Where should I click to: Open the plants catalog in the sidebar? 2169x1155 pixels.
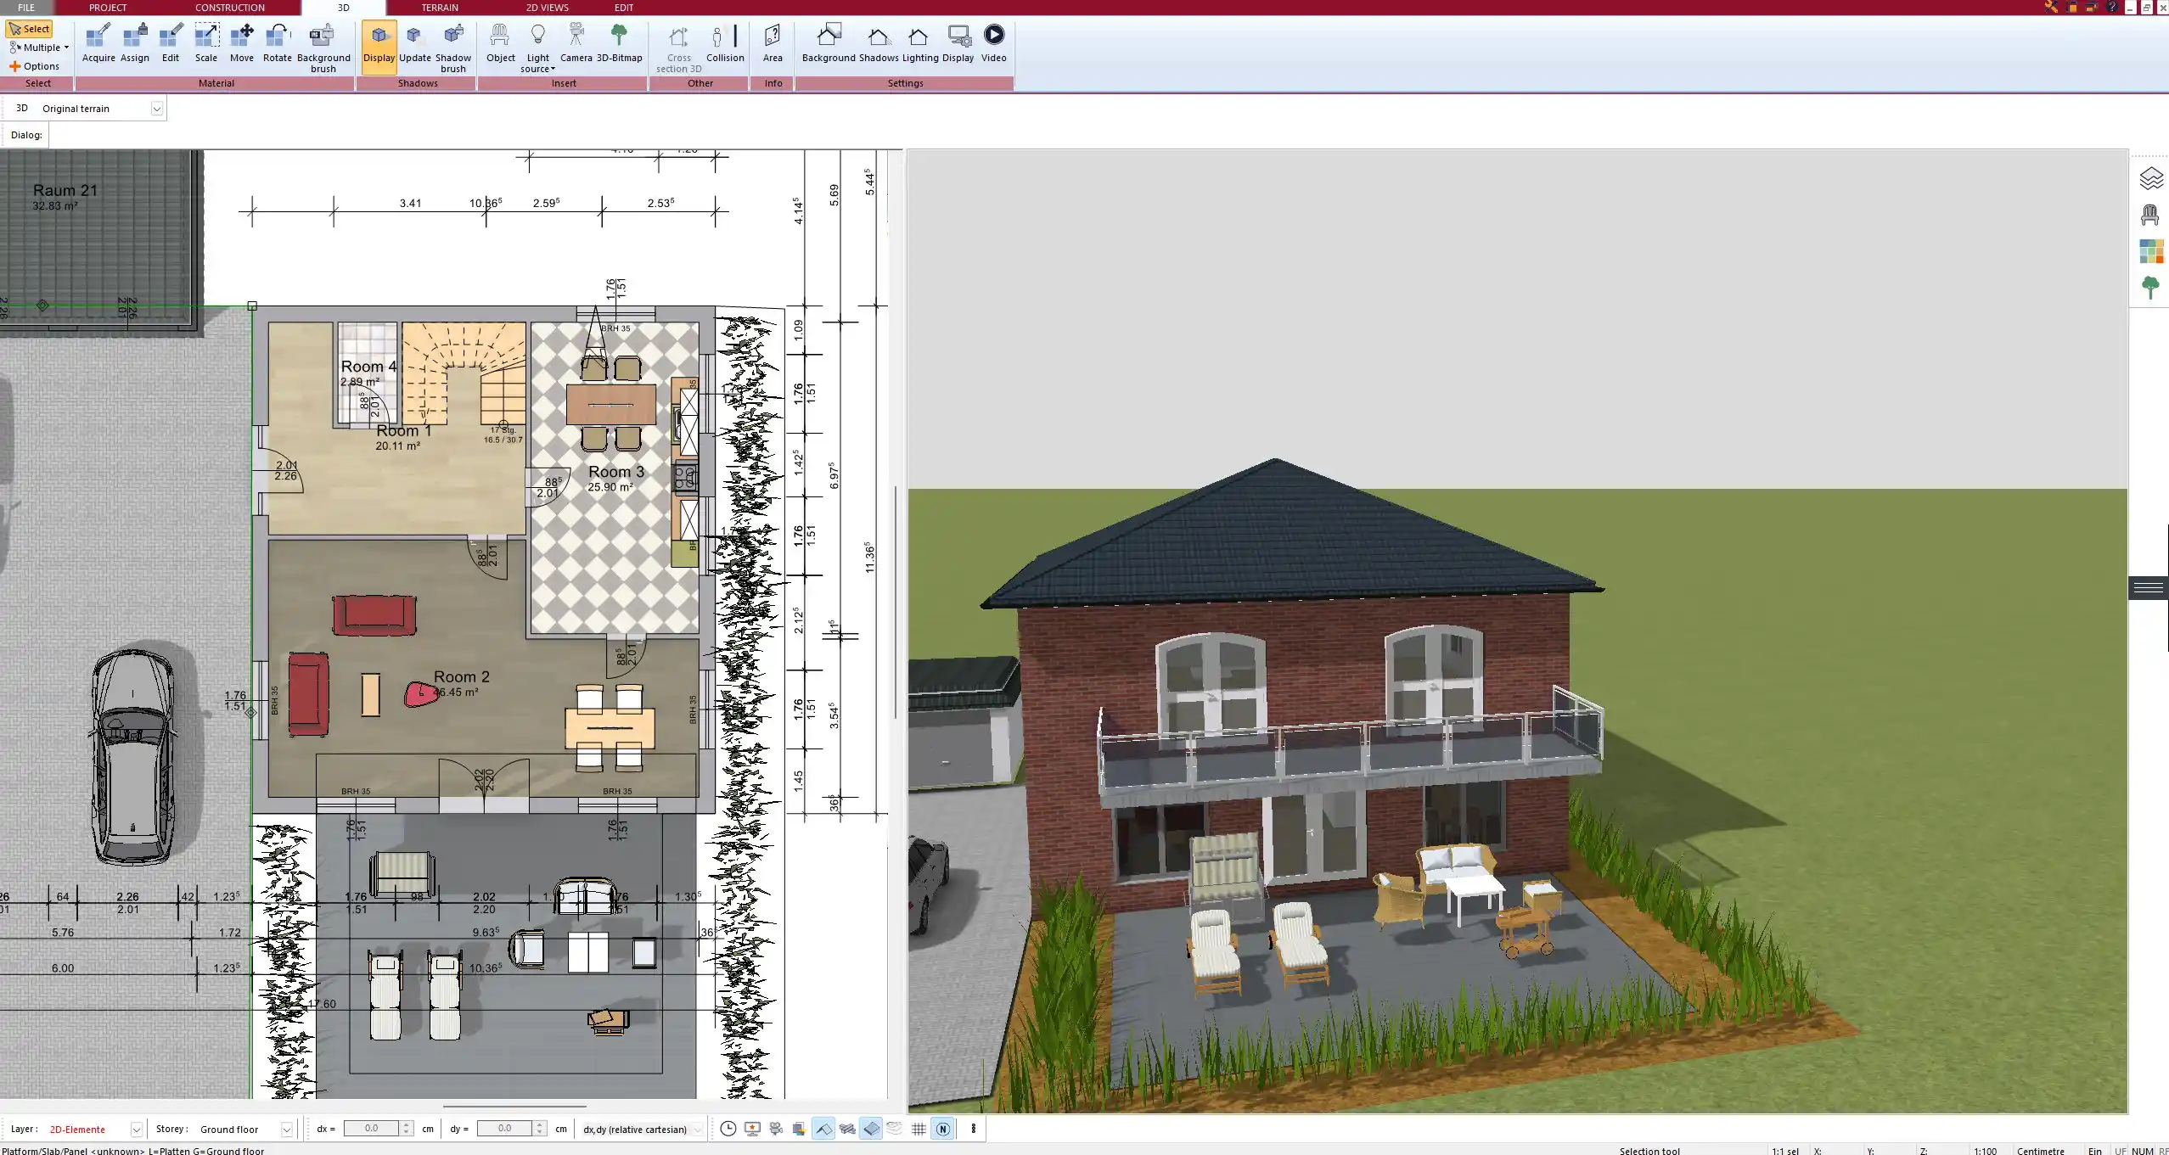pos(2150,286)
